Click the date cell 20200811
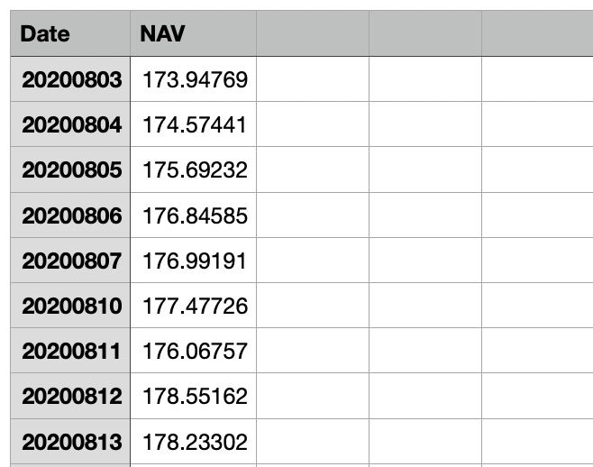This screenshot has height=467, width=593. click(x=70, y=351)
